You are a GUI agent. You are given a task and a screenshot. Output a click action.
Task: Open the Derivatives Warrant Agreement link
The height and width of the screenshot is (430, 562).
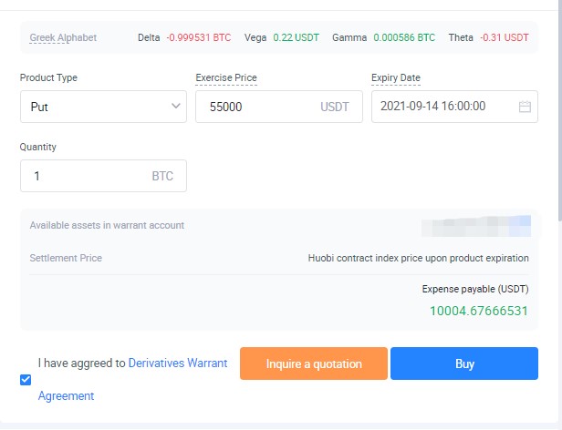tap(178, 363)
